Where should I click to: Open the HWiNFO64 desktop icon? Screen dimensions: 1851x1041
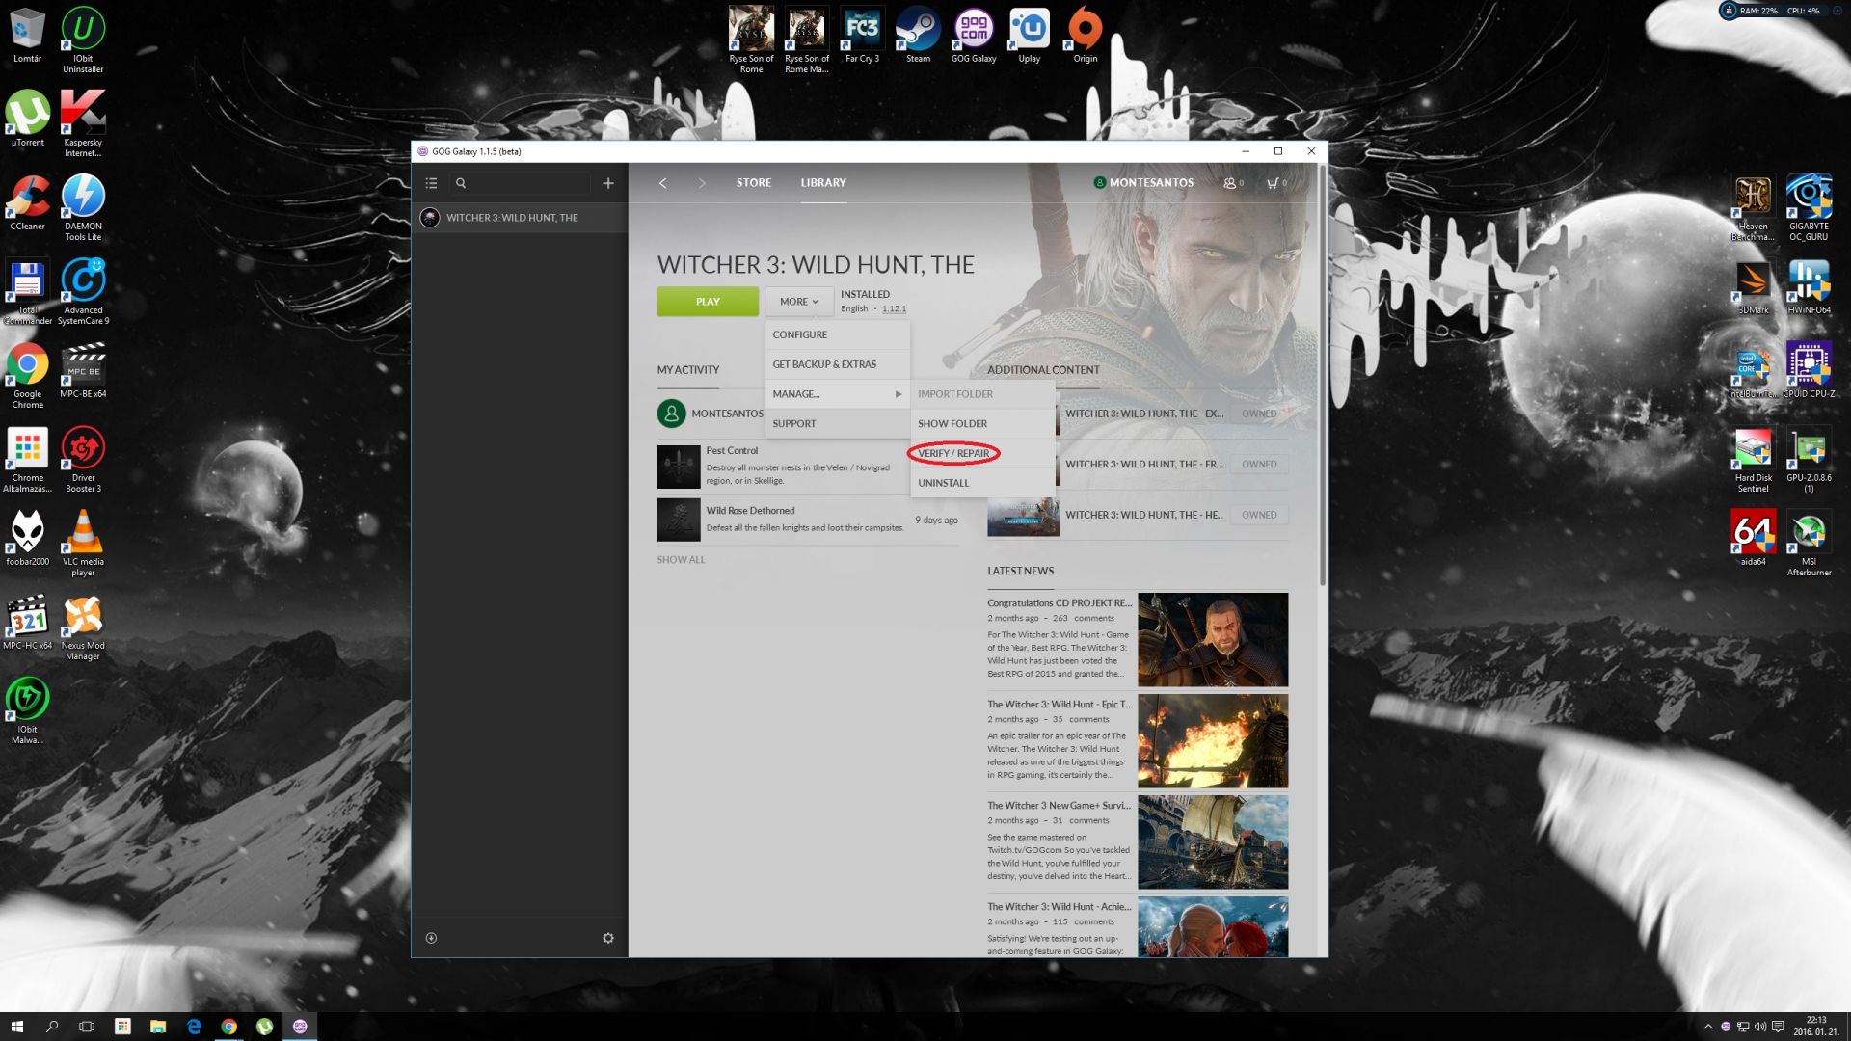click(x=1809, y=287)
